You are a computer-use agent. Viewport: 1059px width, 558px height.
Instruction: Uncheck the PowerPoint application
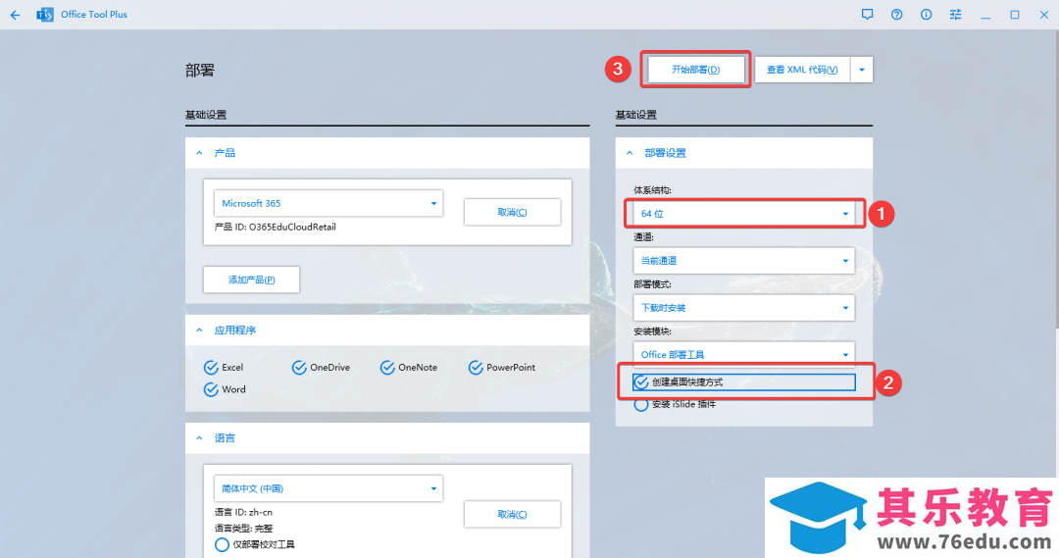tap(502, 368)
